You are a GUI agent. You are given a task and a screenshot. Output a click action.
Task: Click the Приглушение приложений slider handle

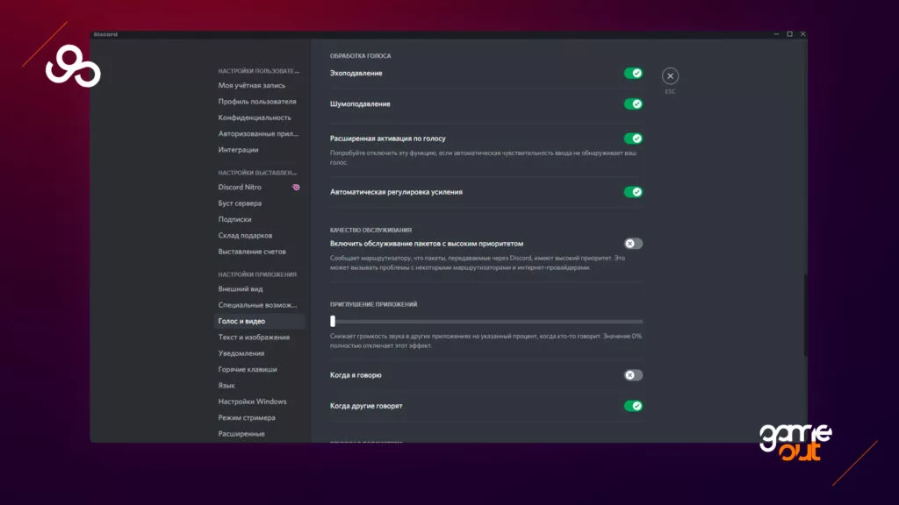[x=333, y=322]
